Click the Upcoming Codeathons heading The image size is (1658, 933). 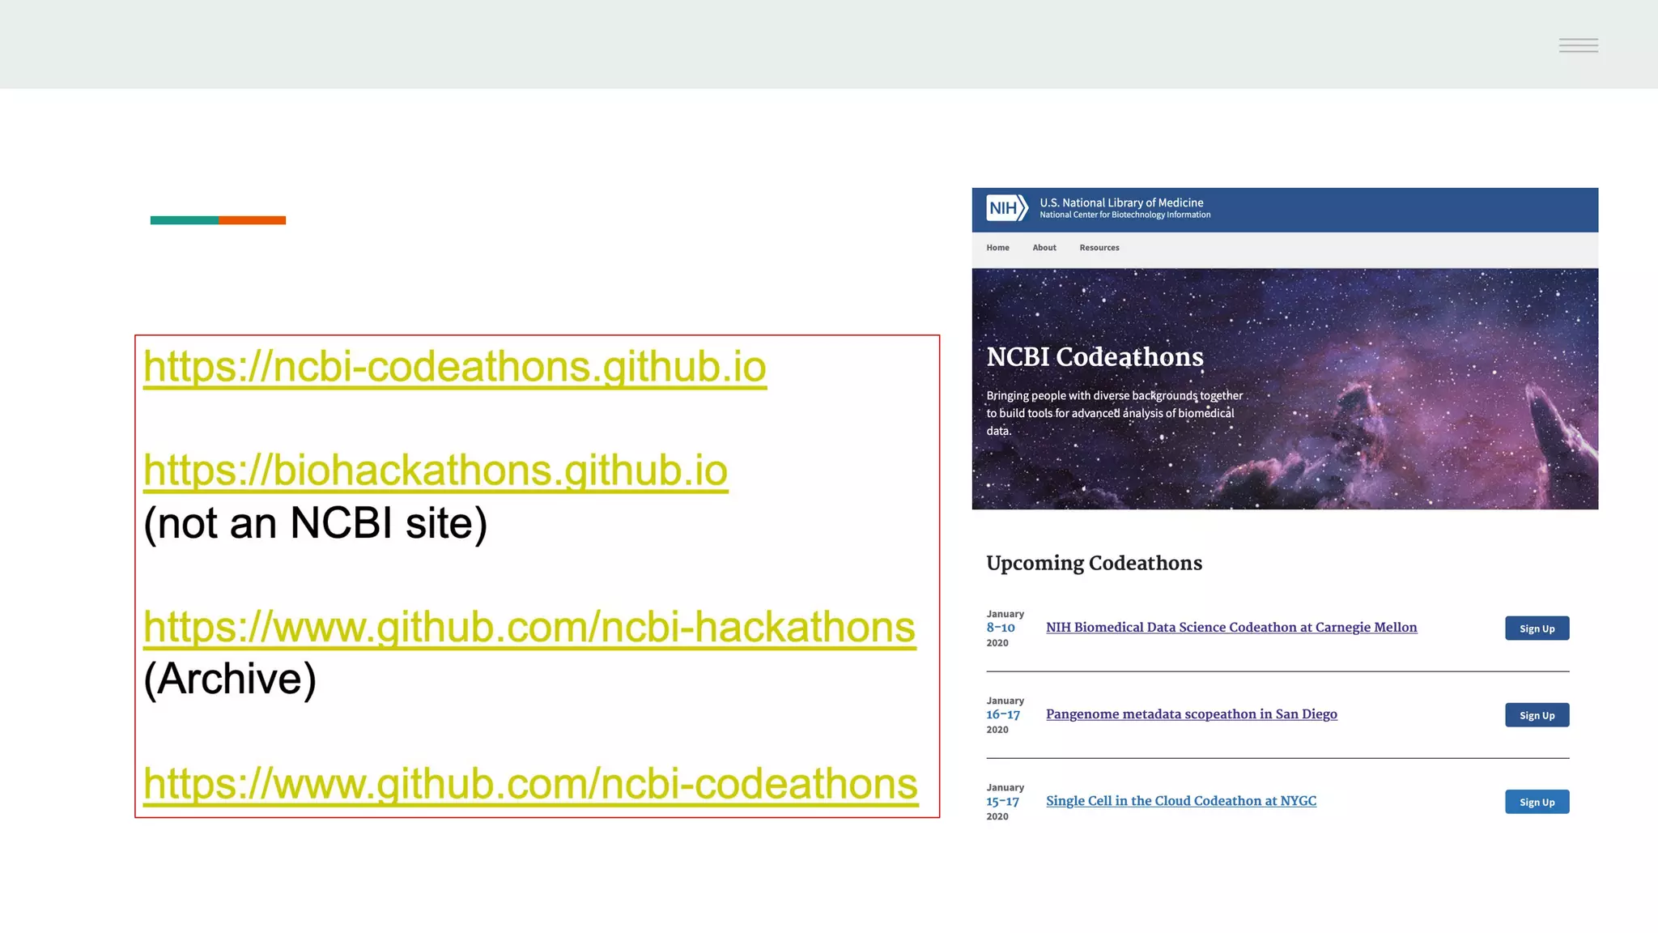[x=1094, y=563]
